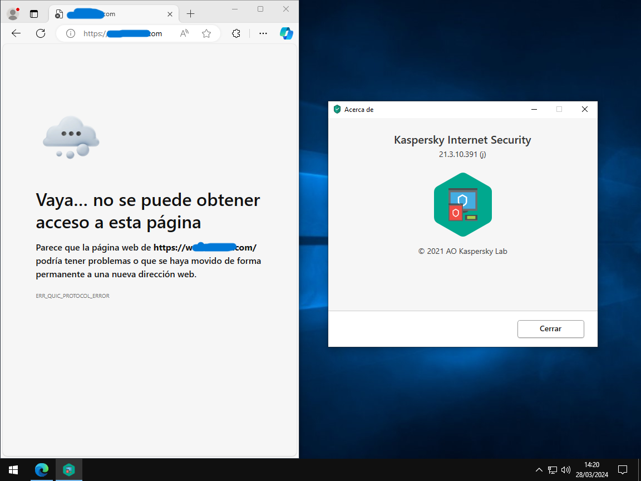Select the ERR_QUIC_PROTOCOL_ERROR text
This screenshot has height=481, width=641.
coord(73,296)
